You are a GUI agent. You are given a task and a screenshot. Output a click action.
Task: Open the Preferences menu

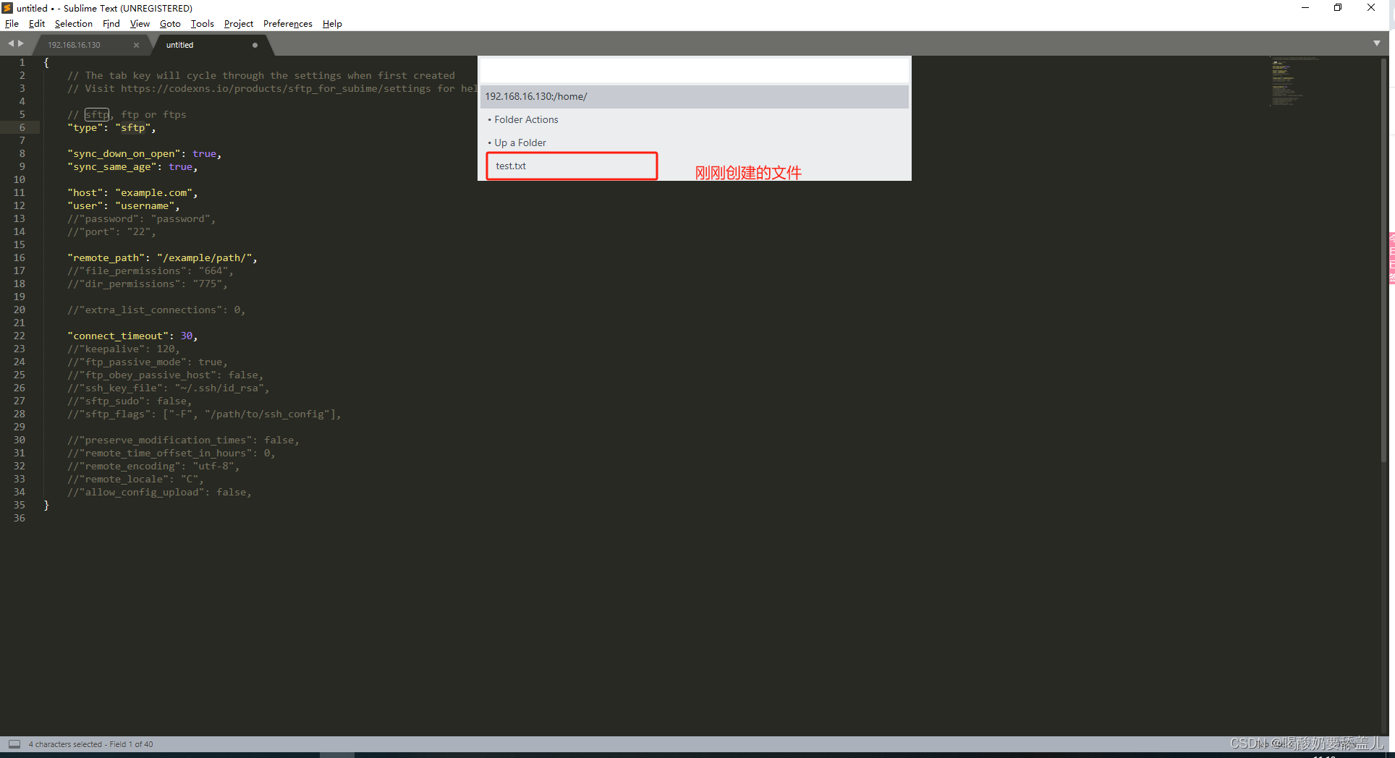point(287,23)
